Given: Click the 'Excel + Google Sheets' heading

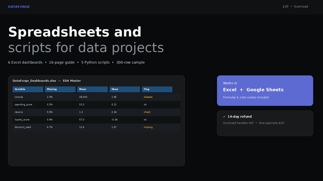Looking at the screenshot, I should [x=253, y=90].
